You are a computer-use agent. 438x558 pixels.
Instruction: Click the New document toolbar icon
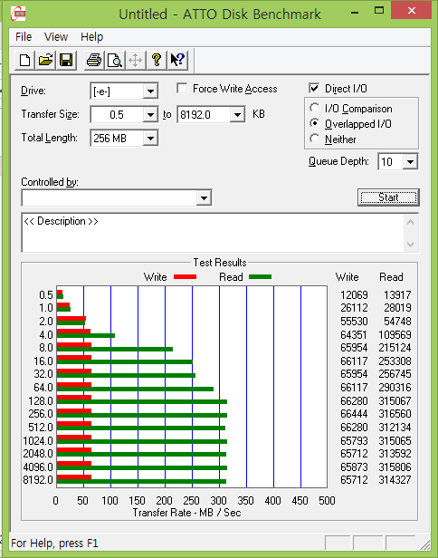pyautogui.click(x=24, y=60)
